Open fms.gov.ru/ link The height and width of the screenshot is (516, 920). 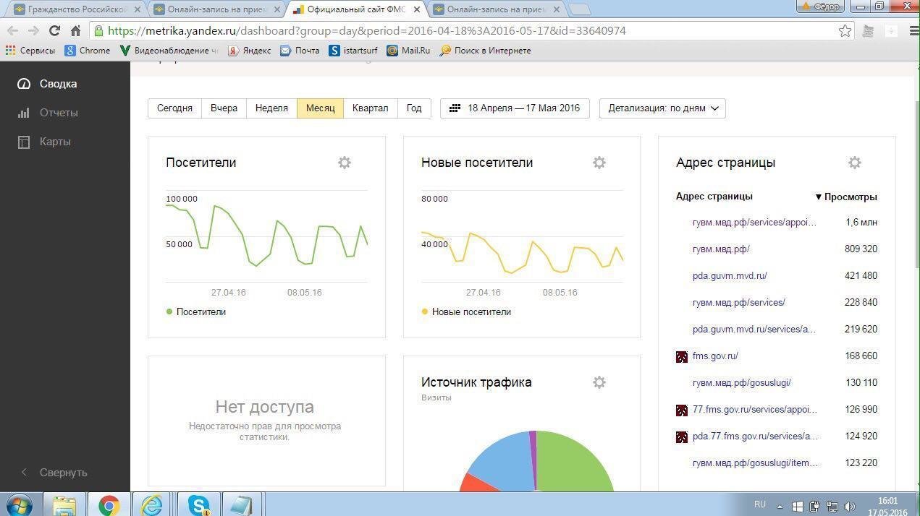[x=715, y=356]
